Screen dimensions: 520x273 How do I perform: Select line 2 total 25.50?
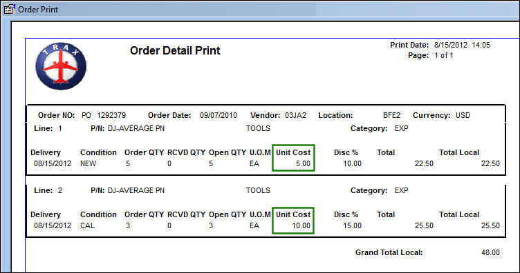tap(424, 225)
